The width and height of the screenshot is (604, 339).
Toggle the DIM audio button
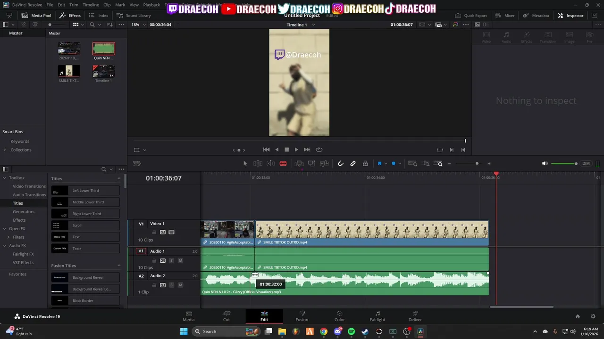(586, 163)
